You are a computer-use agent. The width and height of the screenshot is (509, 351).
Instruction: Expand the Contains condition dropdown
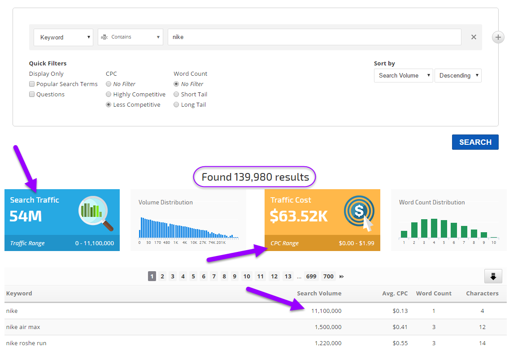coord(131,37)
